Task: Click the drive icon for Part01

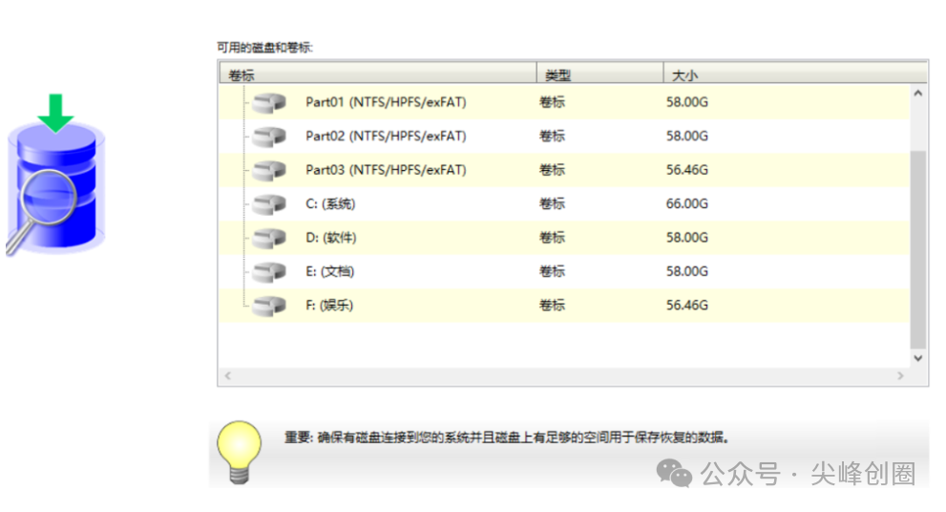Action: (x=269, y=102)
